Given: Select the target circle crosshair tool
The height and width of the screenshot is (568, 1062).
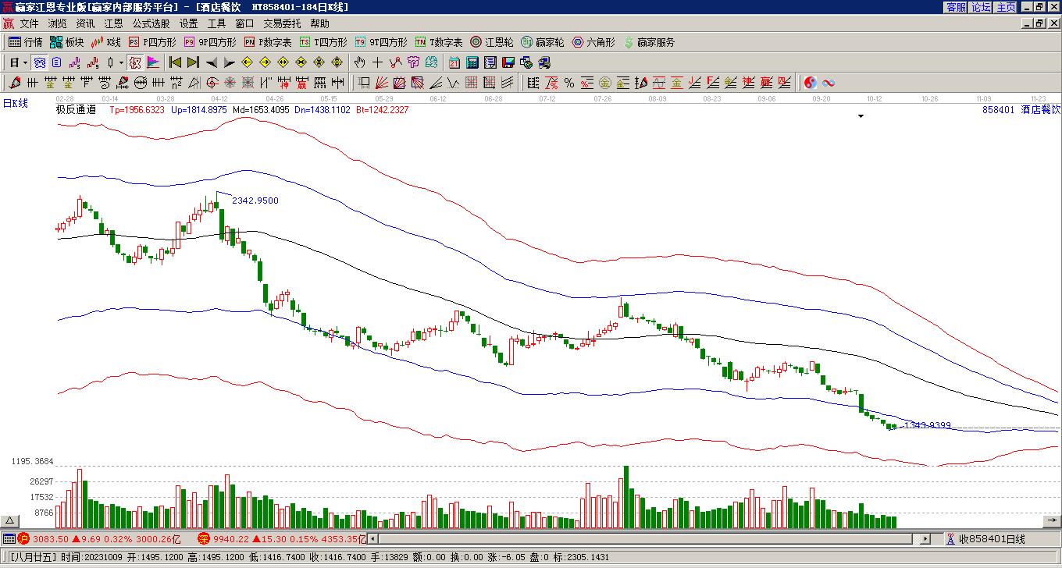Looking at the screenshot, I should (x=212, y=83).
